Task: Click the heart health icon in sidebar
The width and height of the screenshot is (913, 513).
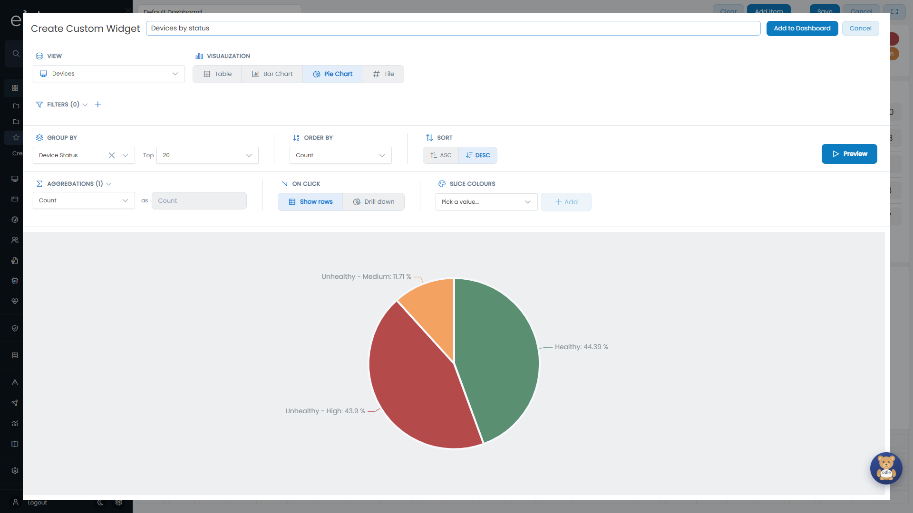Action: [15, 301]
